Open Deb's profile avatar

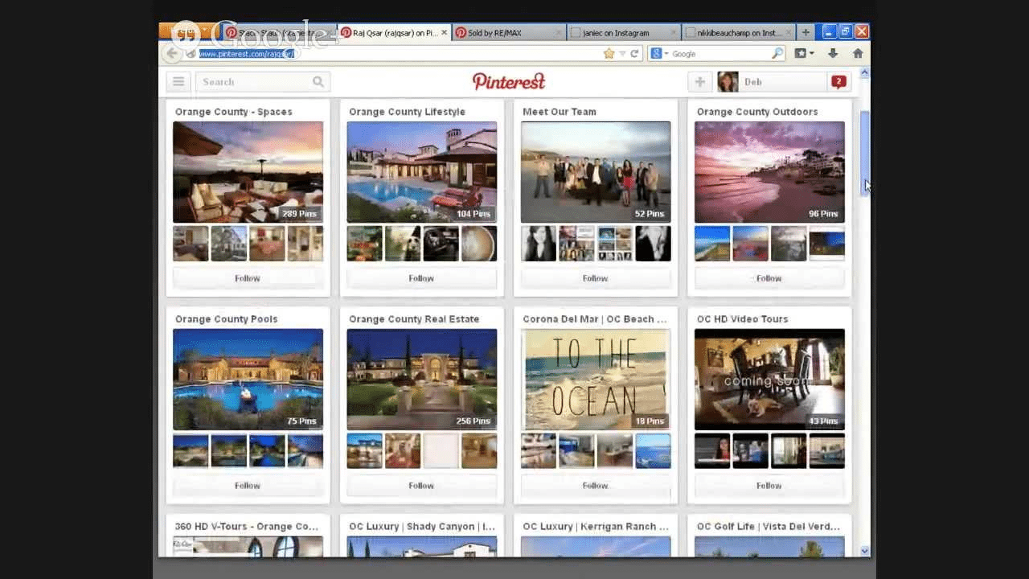[x=728, y=81]
